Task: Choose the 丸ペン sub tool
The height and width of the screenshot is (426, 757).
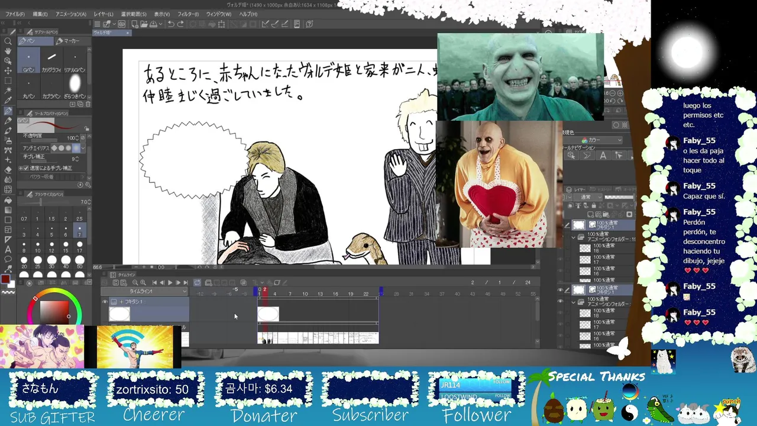Action: point(28,88)
